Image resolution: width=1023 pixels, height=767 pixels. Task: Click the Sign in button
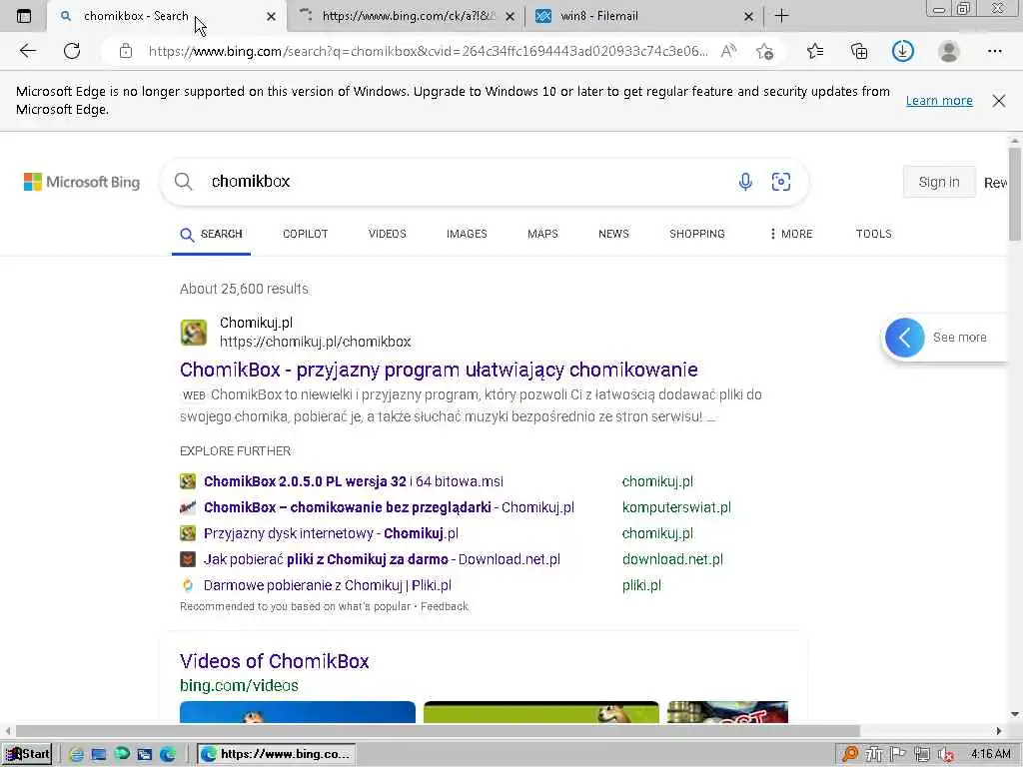[939, 182]
